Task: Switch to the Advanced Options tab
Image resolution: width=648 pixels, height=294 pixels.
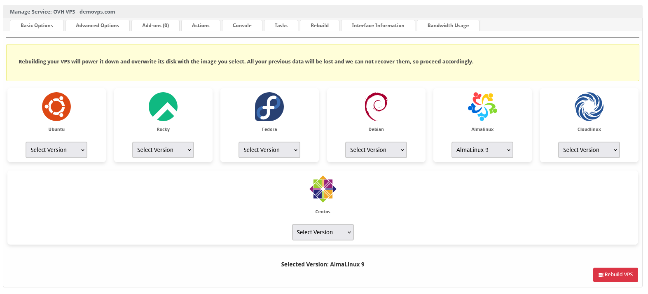Action: click(98, 26)
